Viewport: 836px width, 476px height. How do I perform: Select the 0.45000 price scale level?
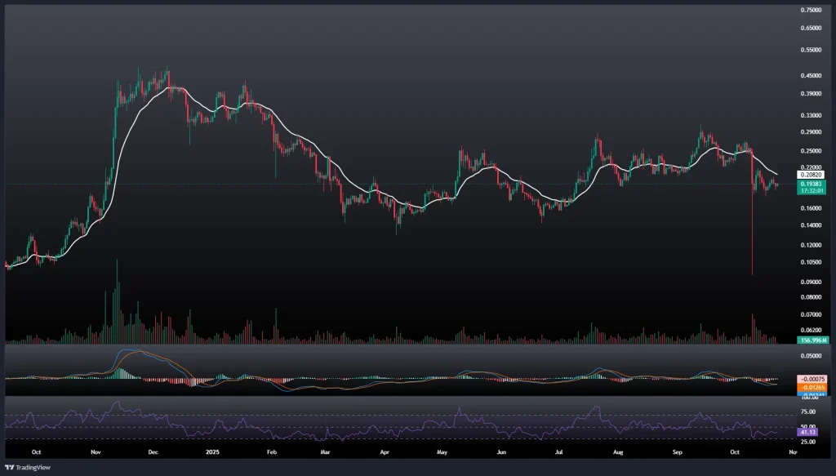pos(812,76)
